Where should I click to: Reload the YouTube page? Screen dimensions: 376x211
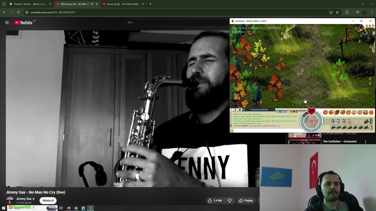click(18, 12)
